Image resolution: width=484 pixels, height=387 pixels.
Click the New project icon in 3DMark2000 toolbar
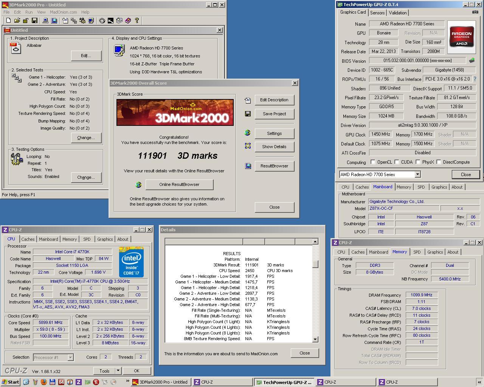[x=8, y=21]
